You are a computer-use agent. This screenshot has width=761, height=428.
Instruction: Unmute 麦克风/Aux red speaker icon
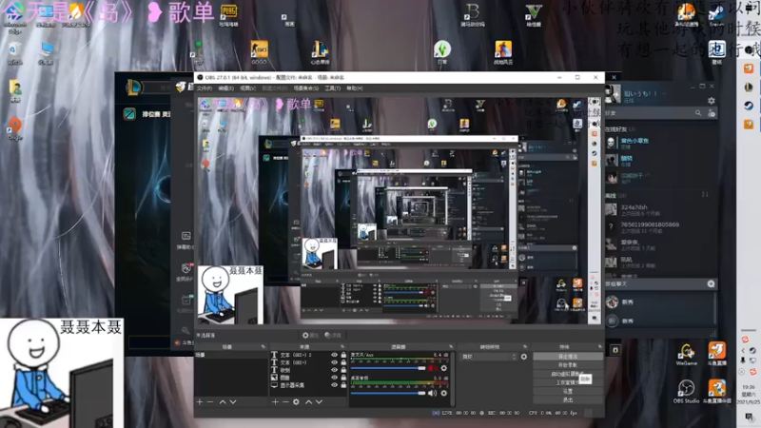[432, 368]
